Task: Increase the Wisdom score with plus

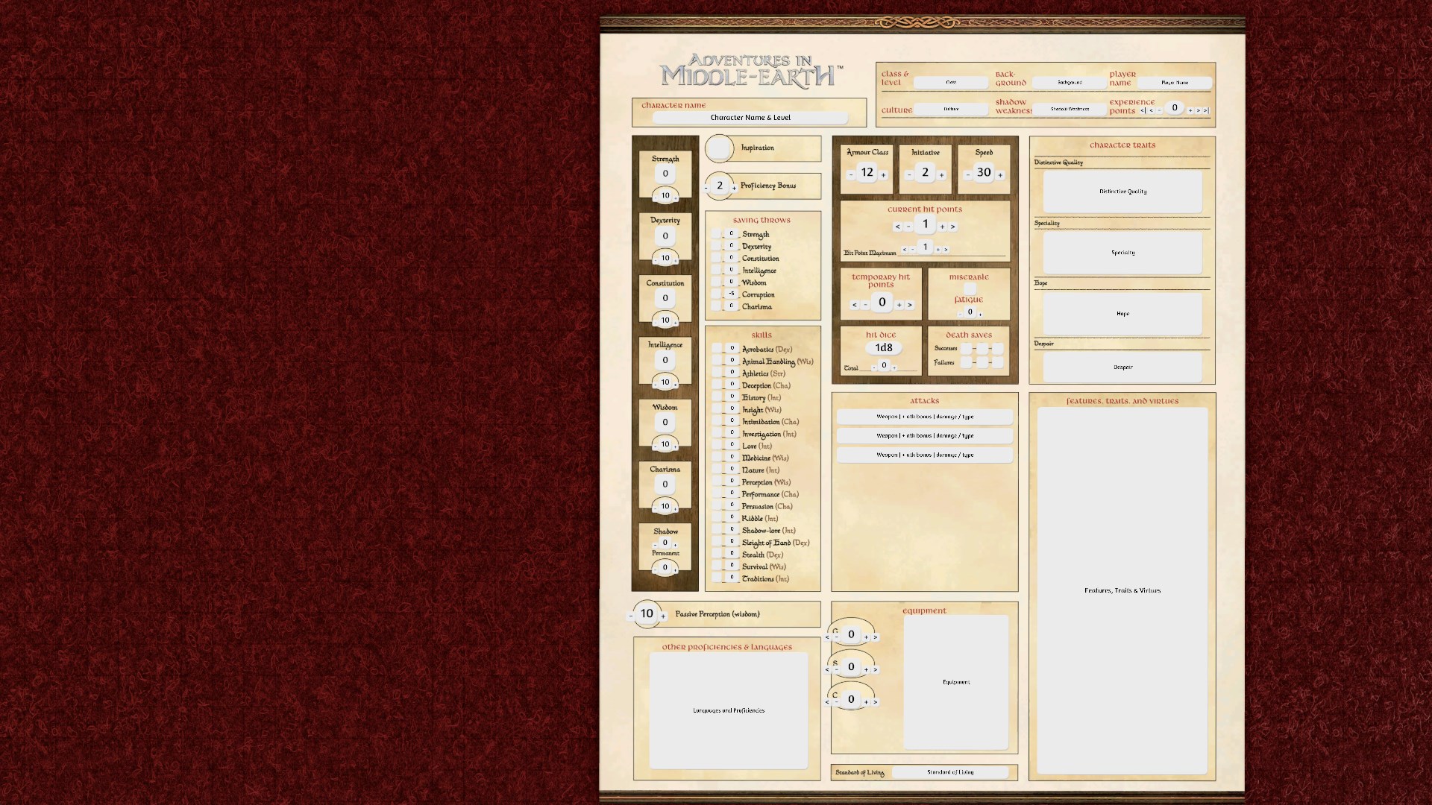Action: tap(676, 446)
